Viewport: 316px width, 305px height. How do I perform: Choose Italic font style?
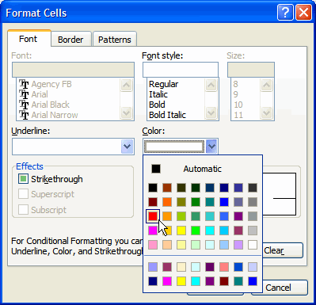tap(158, 94)
